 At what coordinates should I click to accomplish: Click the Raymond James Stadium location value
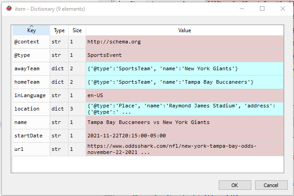[185, 109]
